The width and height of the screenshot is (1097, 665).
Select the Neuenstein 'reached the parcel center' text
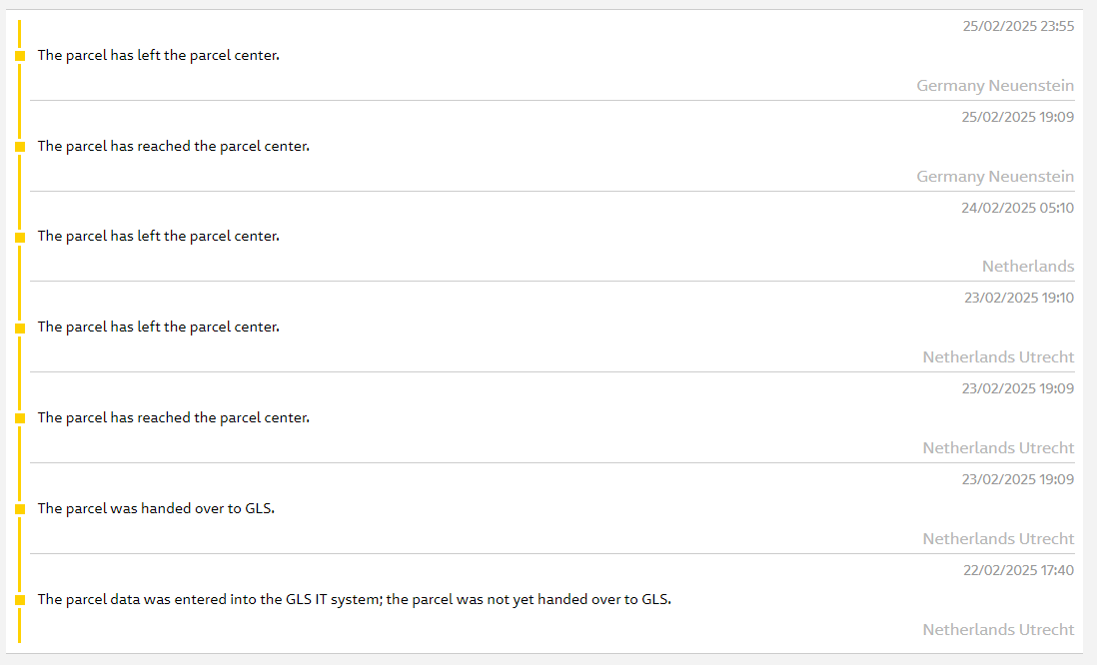(x=174, y=146)
